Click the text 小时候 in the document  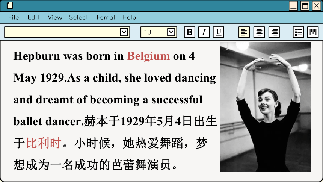(92, 143)
